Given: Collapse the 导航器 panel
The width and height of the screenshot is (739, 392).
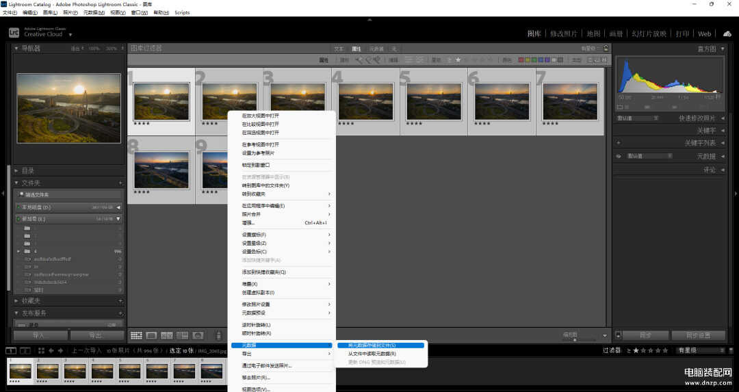Looking at the screenshot, I should [x=16, y=48].
